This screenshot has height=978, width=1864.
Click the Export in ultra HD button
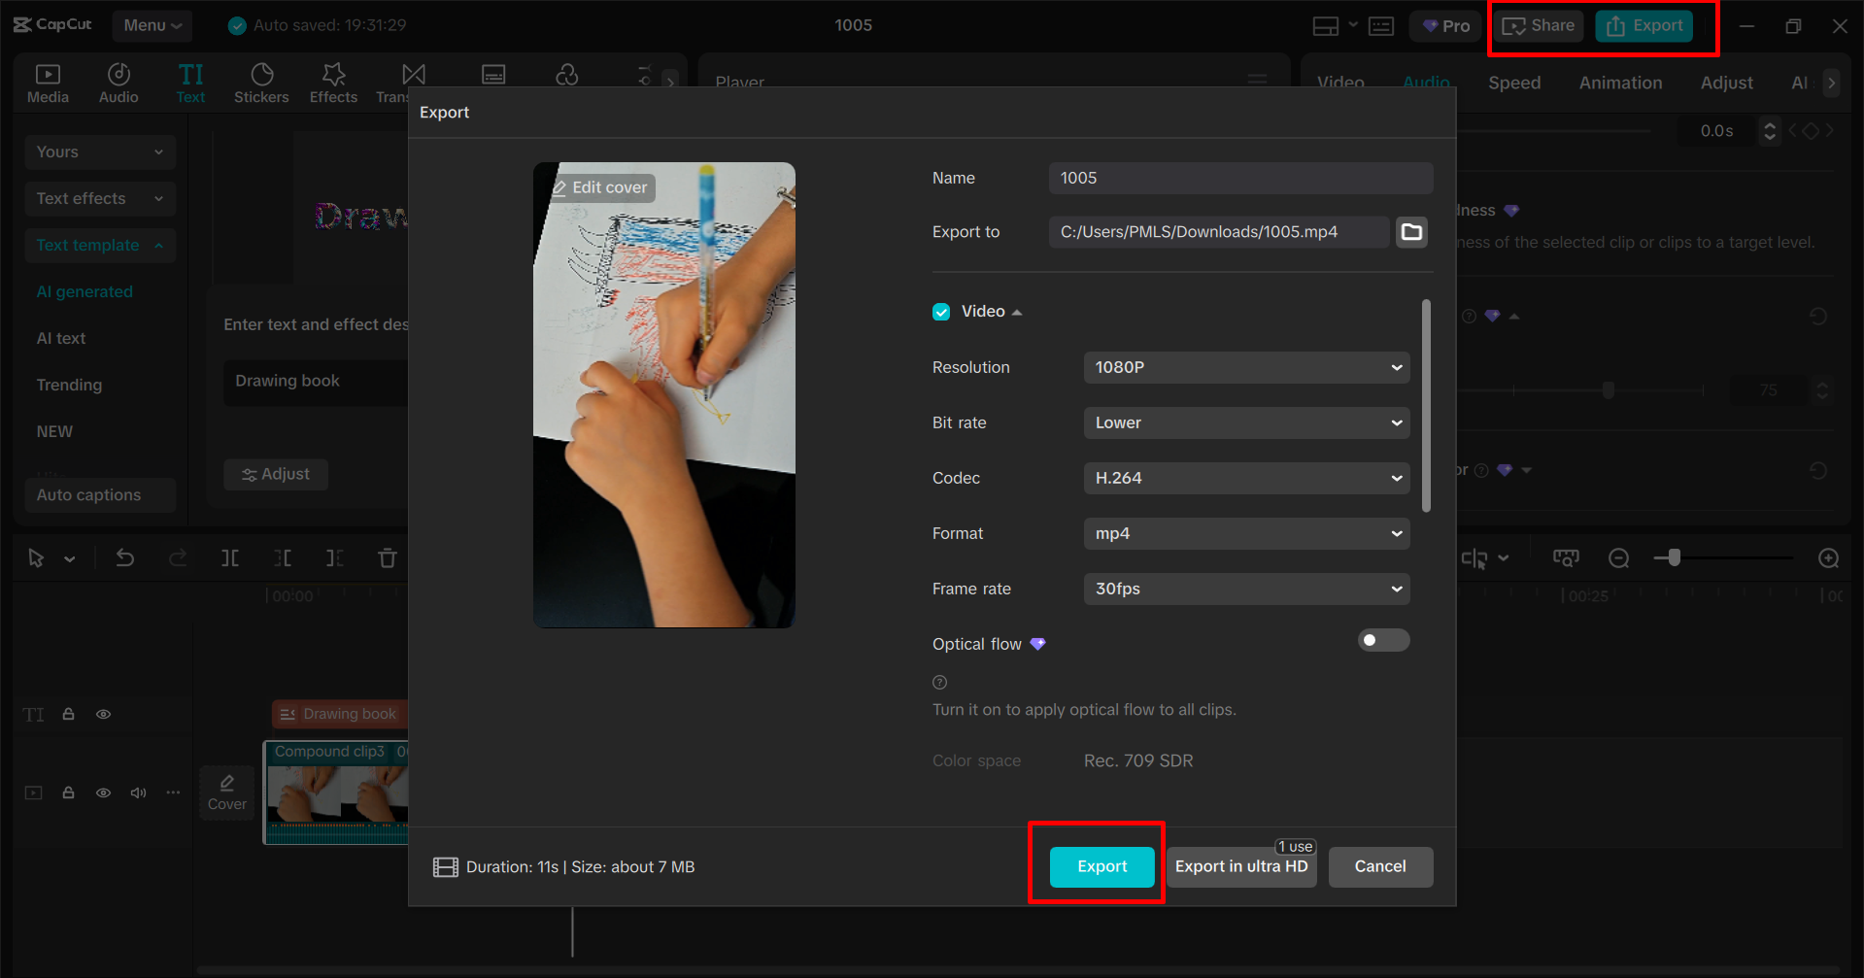click(x=1240, y=866)
